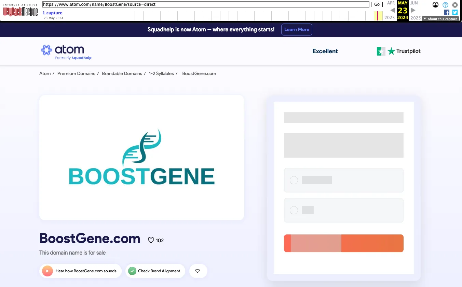Click MAY 23 2024 capture date
The image size is (462, 287).
pyautogui.click(x=403, y=11)
